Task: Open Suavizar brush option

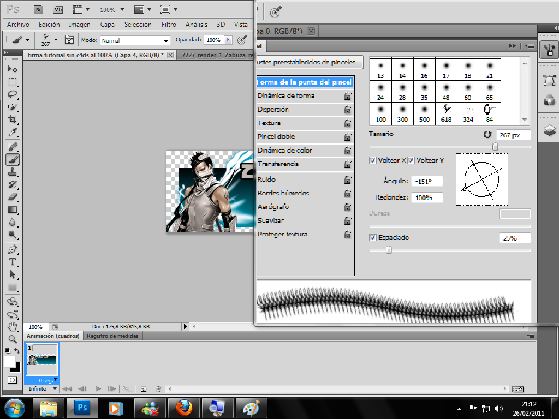Action: coord(271,220)
